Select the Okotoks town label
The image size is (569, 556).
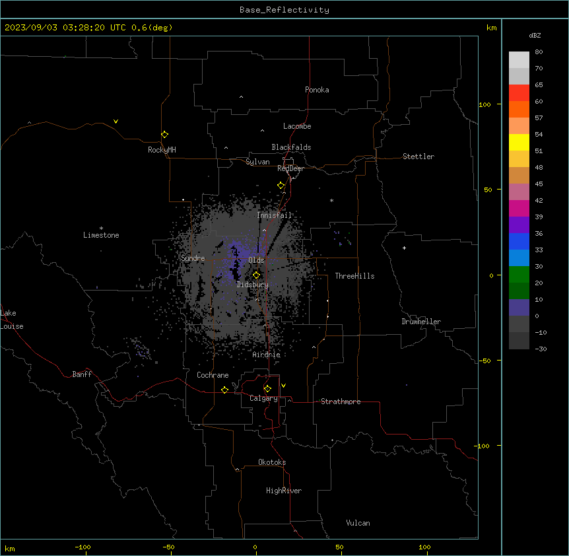pos(272,462)
